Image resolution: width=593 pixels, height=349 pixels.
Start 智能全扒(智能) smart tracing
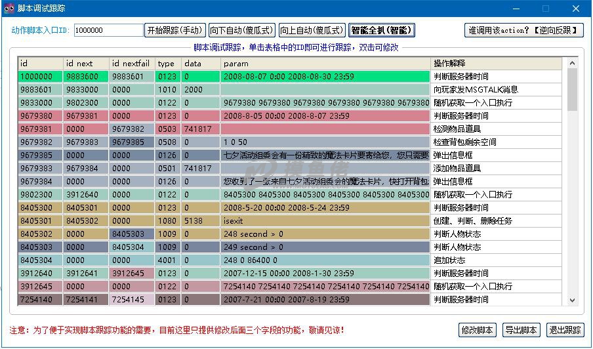point(382,30)
